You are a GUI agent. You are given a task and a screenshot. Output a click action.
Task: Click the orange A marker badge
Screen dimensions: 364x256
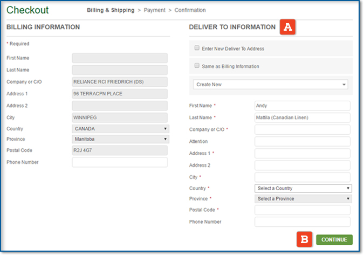pyautogui.click(x=287, y=27)
